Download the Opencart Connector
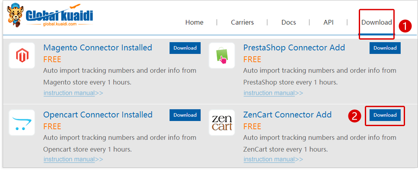The height and width of the screenshot is (170, 418). click(x=185, y=115)
